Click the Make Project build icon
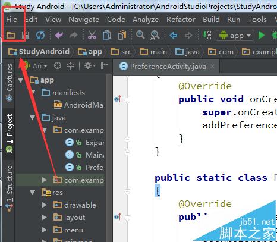This screenshot has width=277, height=242. pos(207,35)
